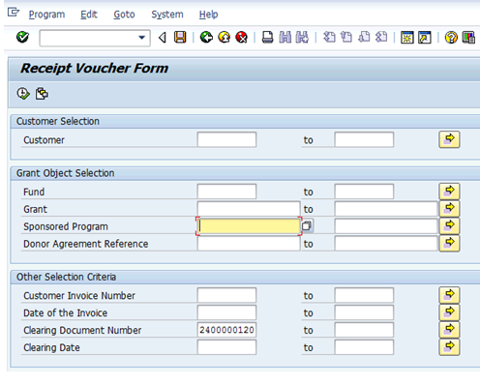Image resolution: width=480 pixels, height=385 pixels.
Task: Open multiple selection for Clearing Document Number
Action: click(449, 330)
